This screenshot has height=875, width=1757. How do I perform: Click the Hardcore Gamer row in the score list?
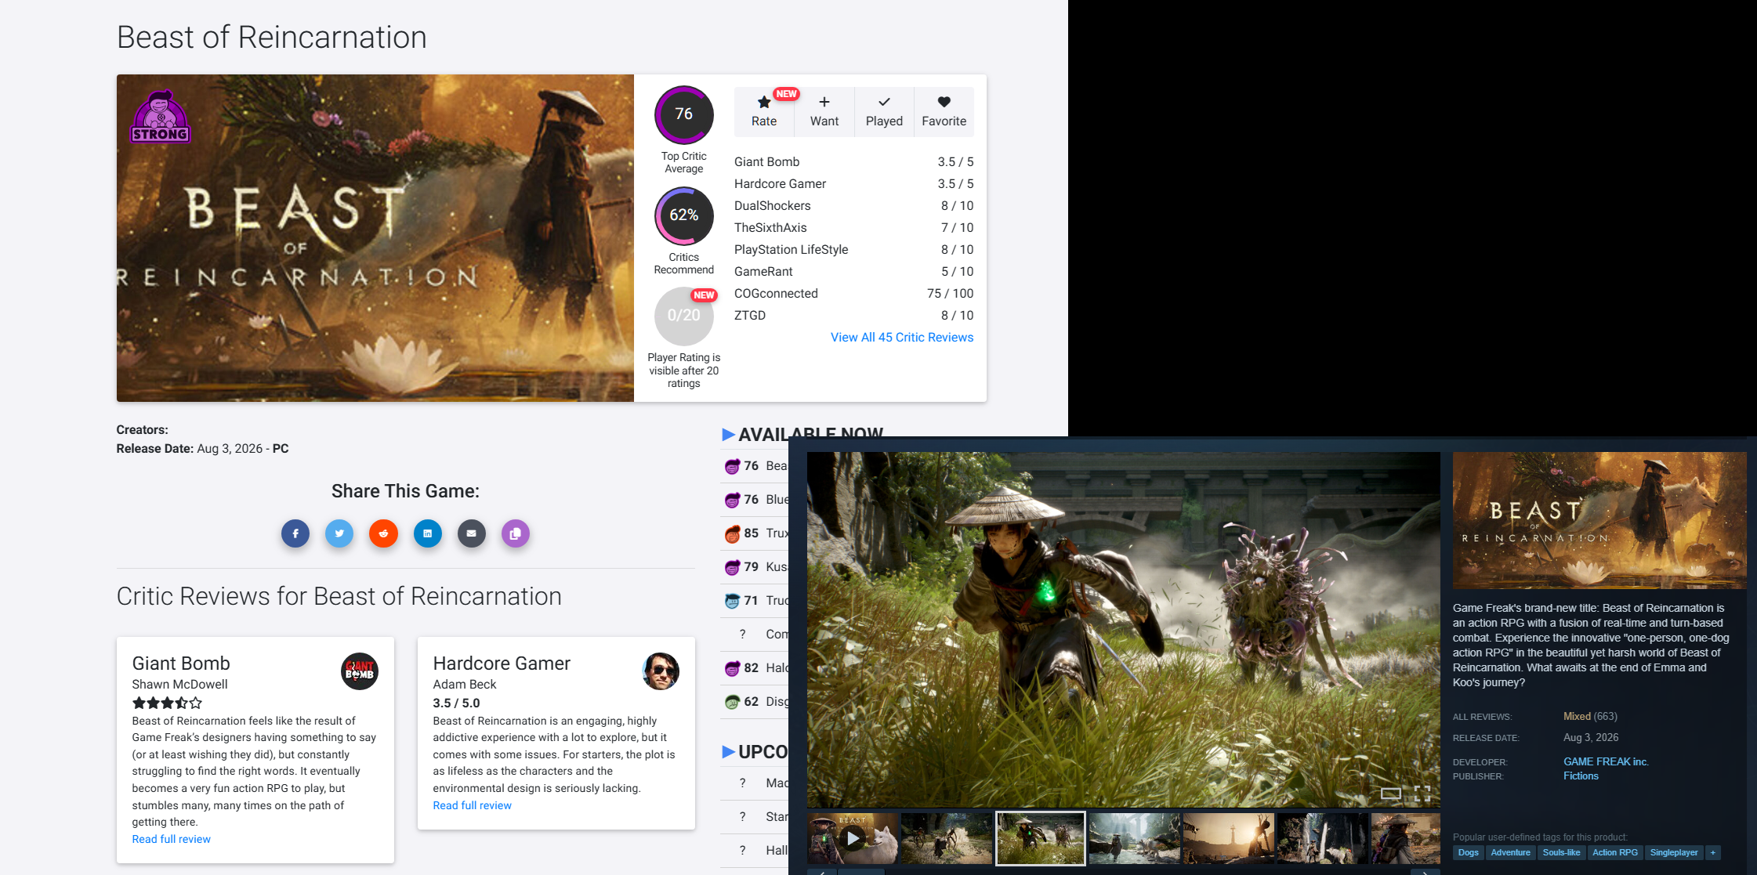[x=854, y=184]
